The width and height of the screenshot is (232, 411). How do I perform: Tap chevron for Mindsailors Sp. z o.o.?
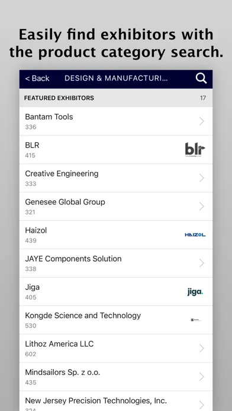(202, 377)
